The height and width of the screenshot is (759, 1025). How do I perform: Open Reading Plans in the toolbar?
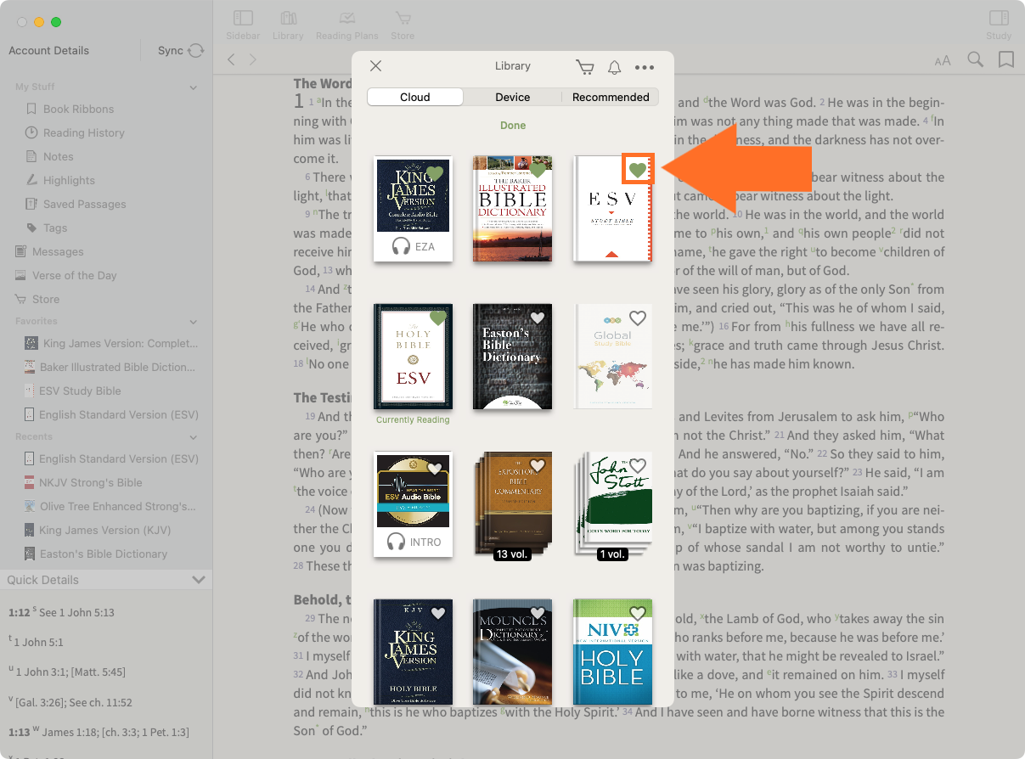pyautogui.click(x=346, y=24)
